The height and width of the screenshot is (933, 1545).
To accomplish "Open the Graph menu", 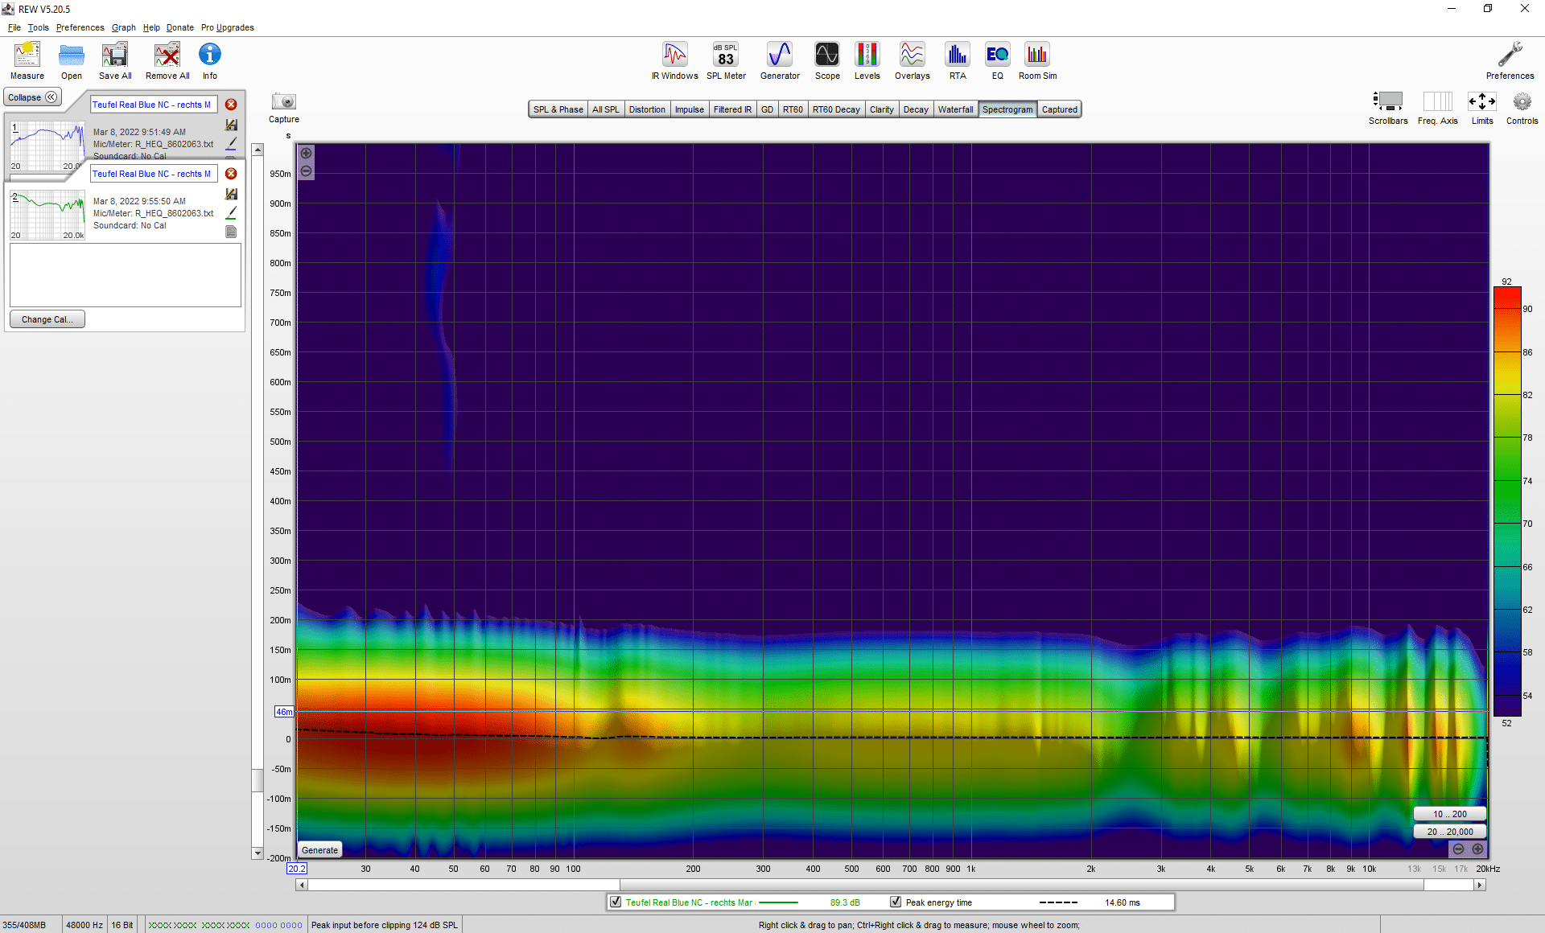I will click(x=123, y=27).
